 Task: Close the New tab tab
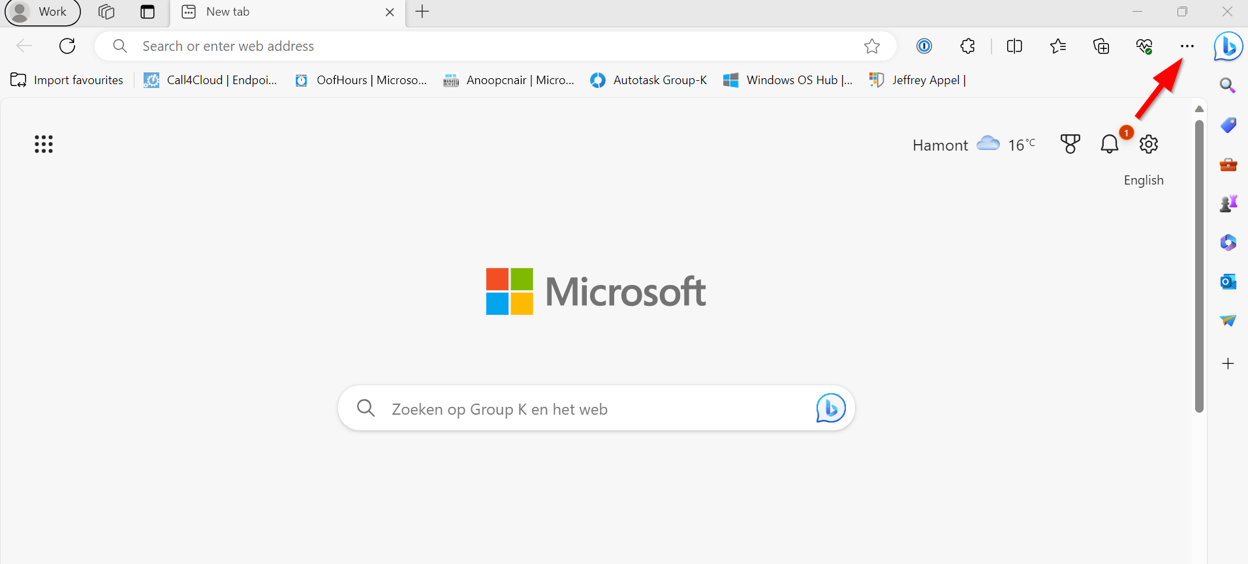point(390,12)
